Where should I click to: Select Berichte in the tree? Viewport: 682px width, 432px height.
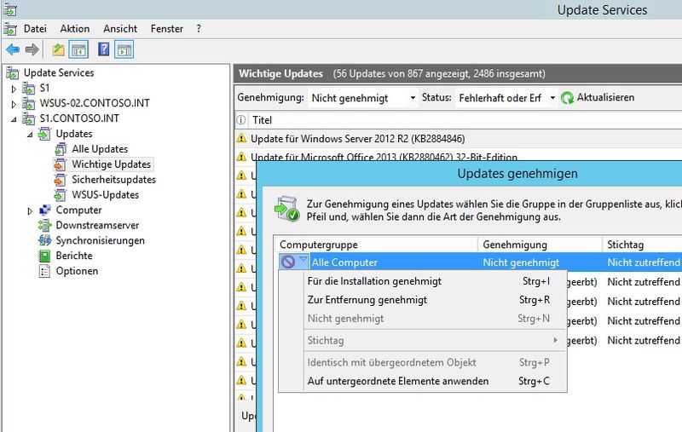pos(74,256)
